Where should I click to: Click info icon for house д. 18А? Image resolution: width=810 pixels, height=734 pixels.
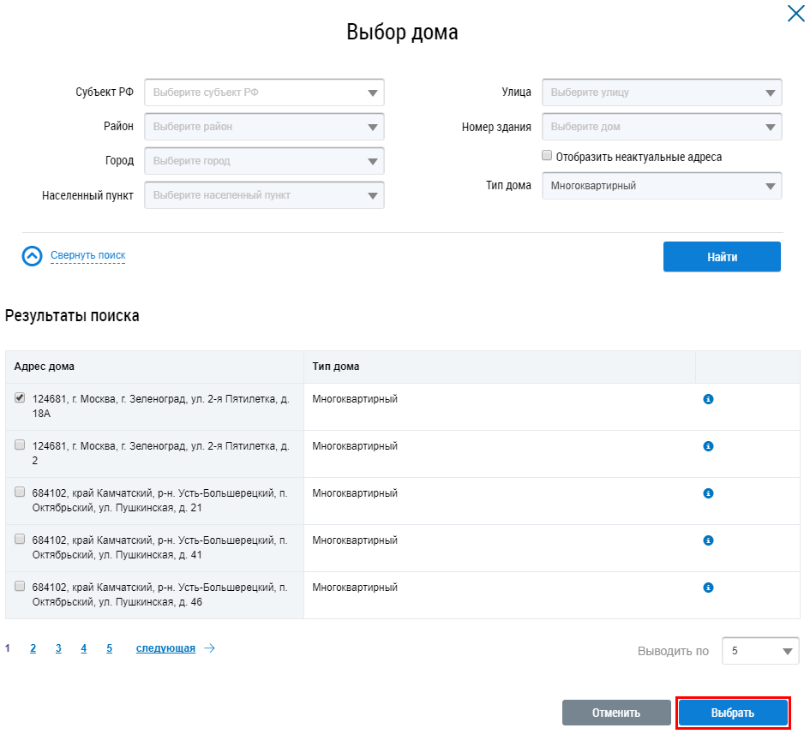tap(708, 399)
